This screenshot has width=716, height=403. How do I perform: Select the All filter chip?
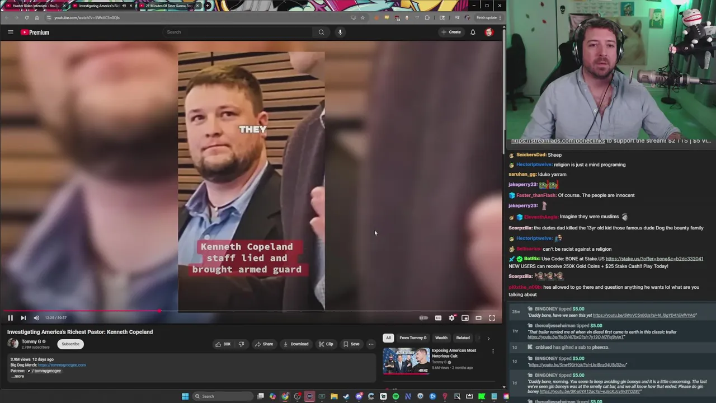pos(388,338)
